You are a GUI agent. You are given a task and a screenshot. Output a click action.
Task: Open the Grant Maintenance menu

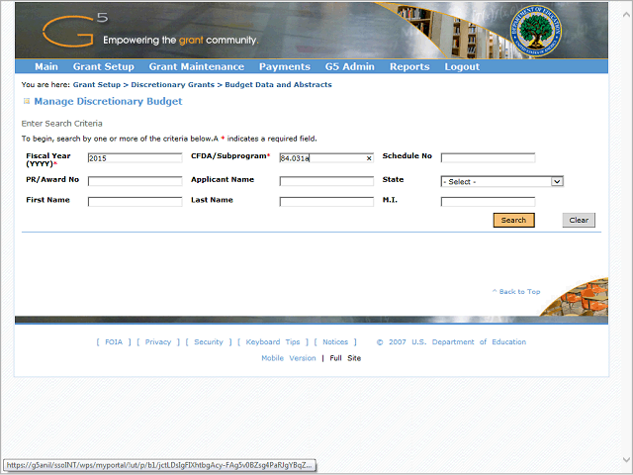(x=197, y=66)
